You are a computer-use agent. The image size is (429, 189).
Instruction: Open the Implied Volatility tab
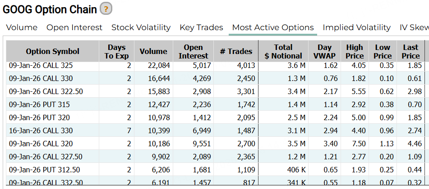pyautogui.click(x=356, y=27)
